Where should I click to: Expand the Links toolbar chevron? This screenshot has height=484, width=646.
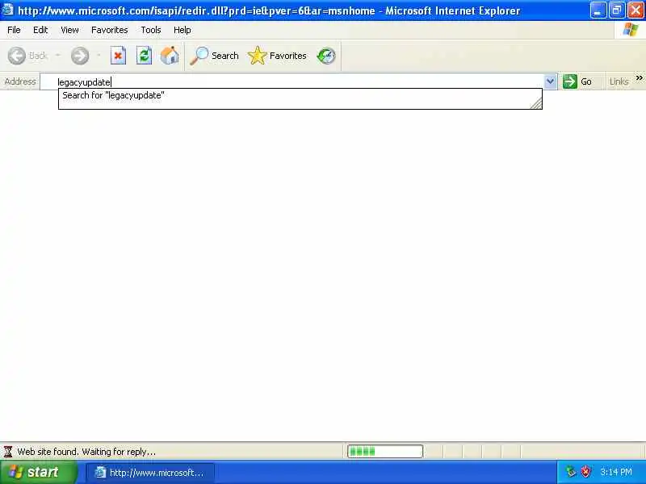point(639,77)
